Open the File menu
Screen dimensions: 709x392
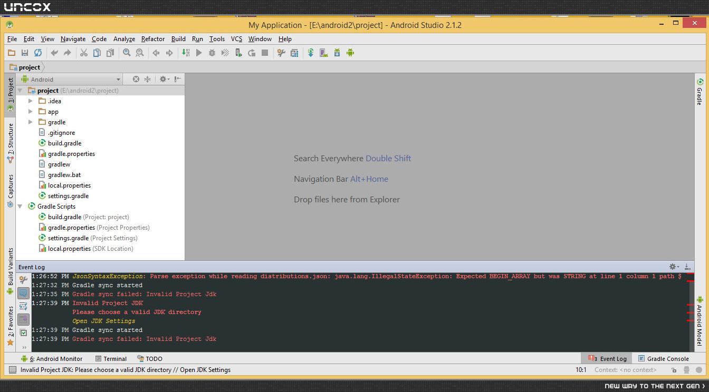pos(12,39)
